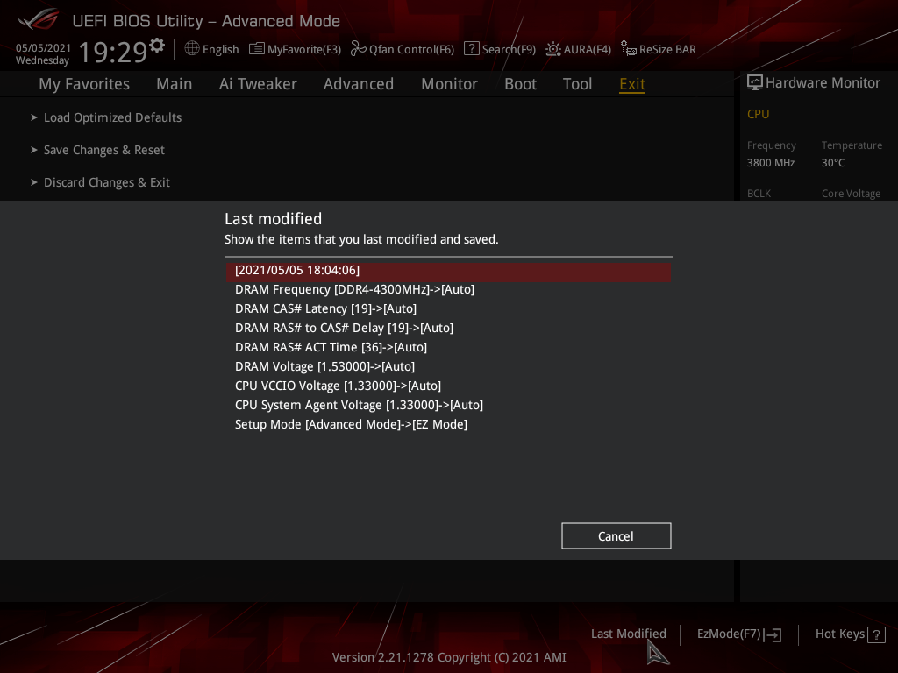This screenshot has height=673, width=898.
Task: Expand Discard Changes & Exit arrow
Action: coord(34,182)
